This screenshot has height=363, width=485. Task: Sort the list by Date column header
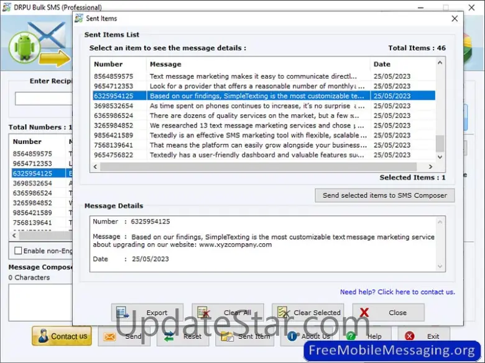[x=401, y=64]
